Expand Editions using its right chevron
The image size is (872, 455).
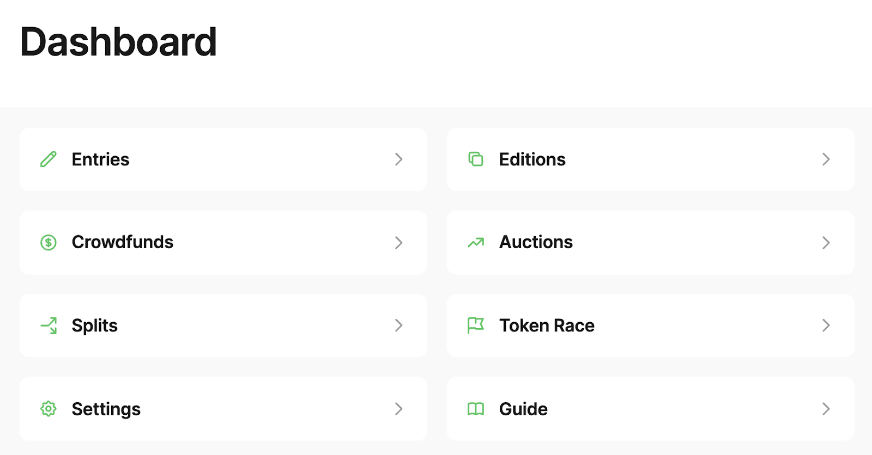[826, 159]
